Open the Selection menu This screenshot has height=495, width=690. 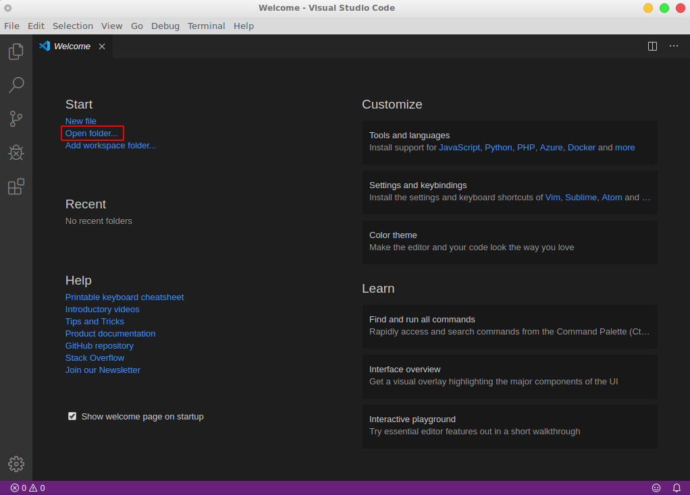coord(73,26)
